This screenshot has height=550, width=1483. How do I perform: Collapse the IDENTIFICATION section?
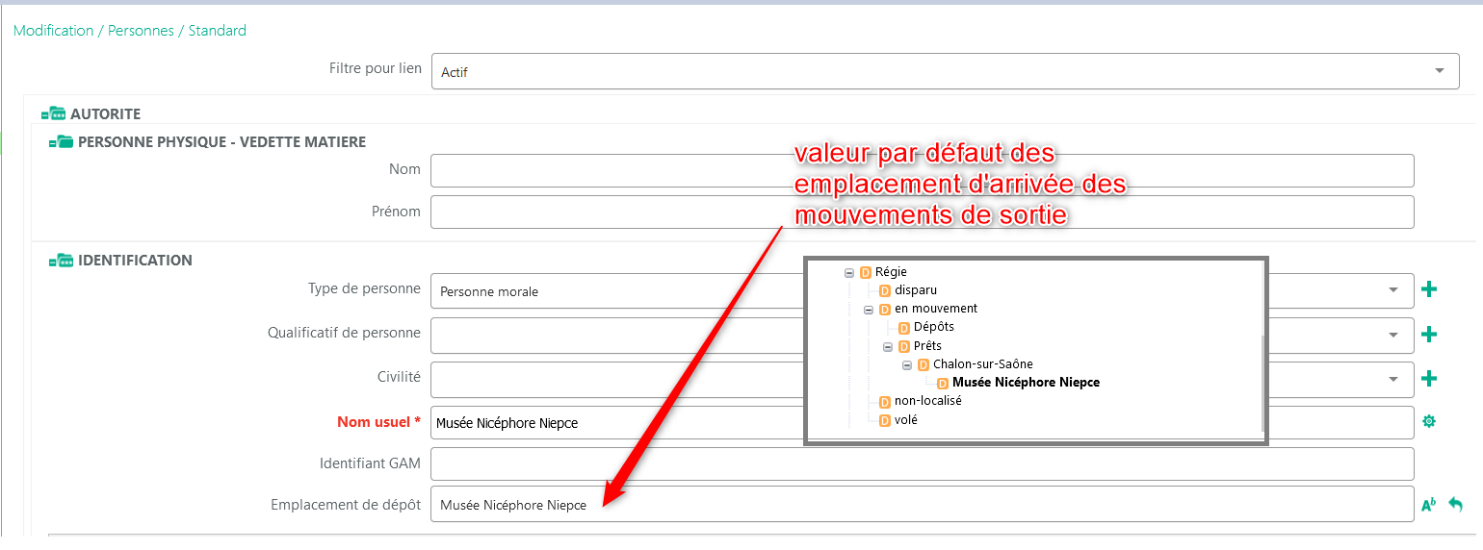pyautogui.click(x=61, y=261)
